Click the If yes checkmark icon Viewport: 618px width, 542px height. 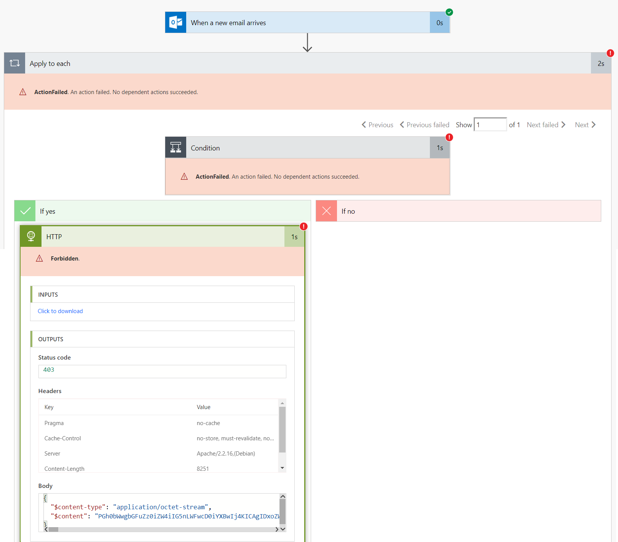coord(25,211)
